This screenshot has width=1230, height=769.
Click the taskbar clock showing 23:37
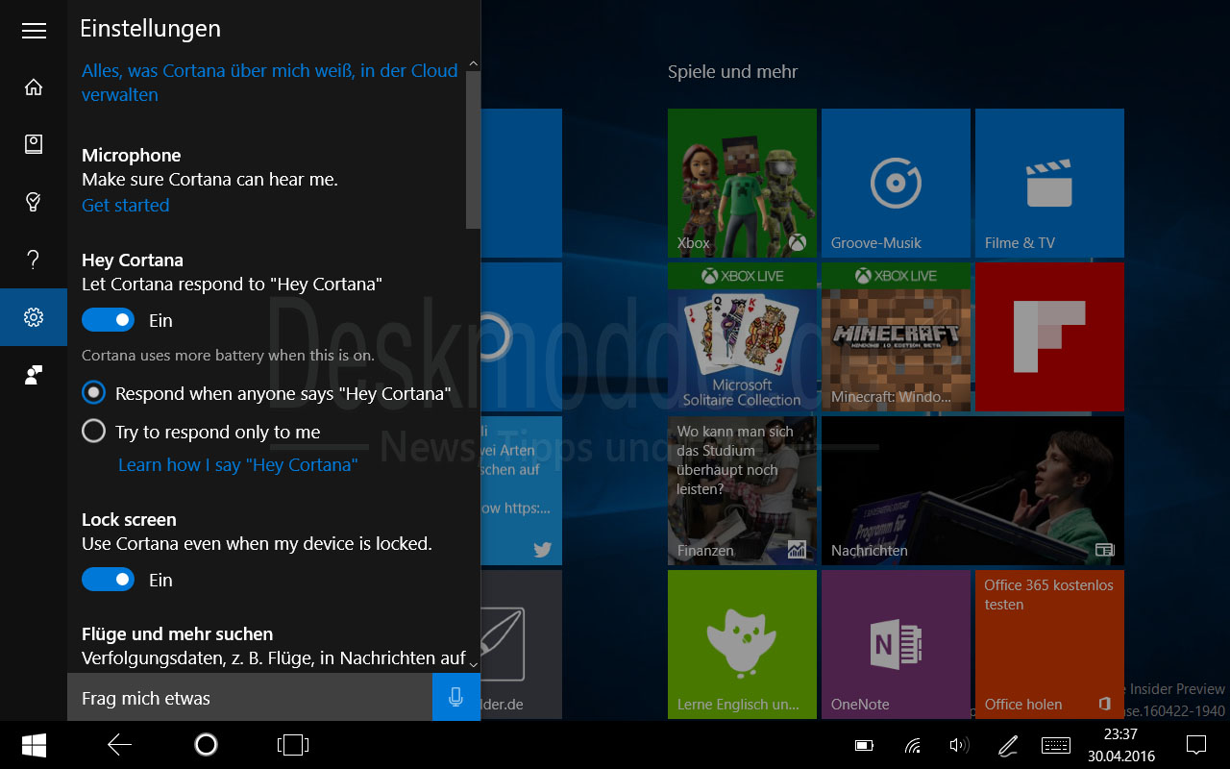pyautogui.click(x=1121, y=745)
